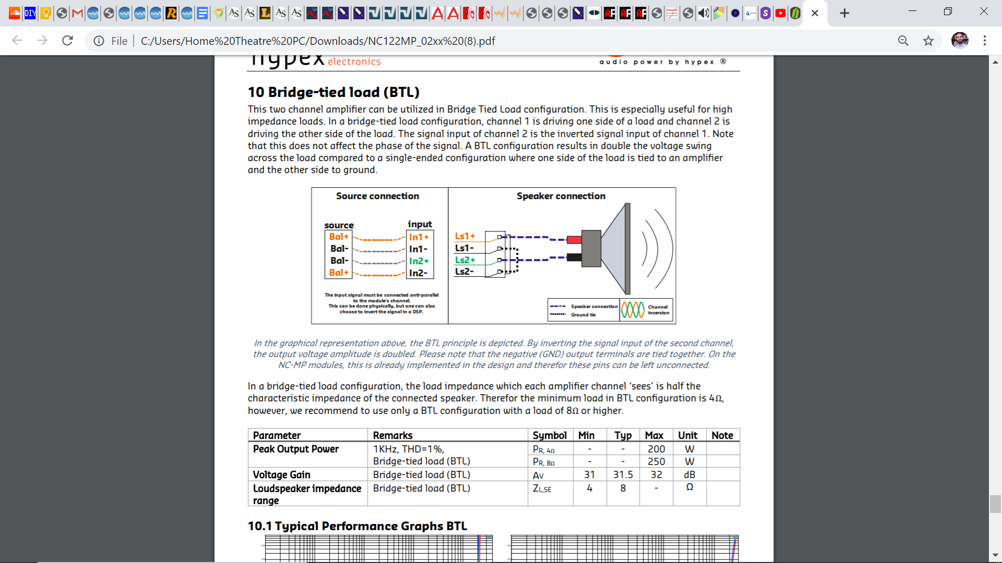Switch to the Gmail tab
This screenshot has width=1002, height=563.
[x=77, y=14]
